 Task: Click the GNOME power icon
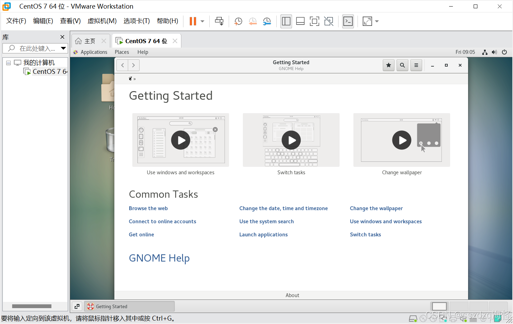(504, 52)
